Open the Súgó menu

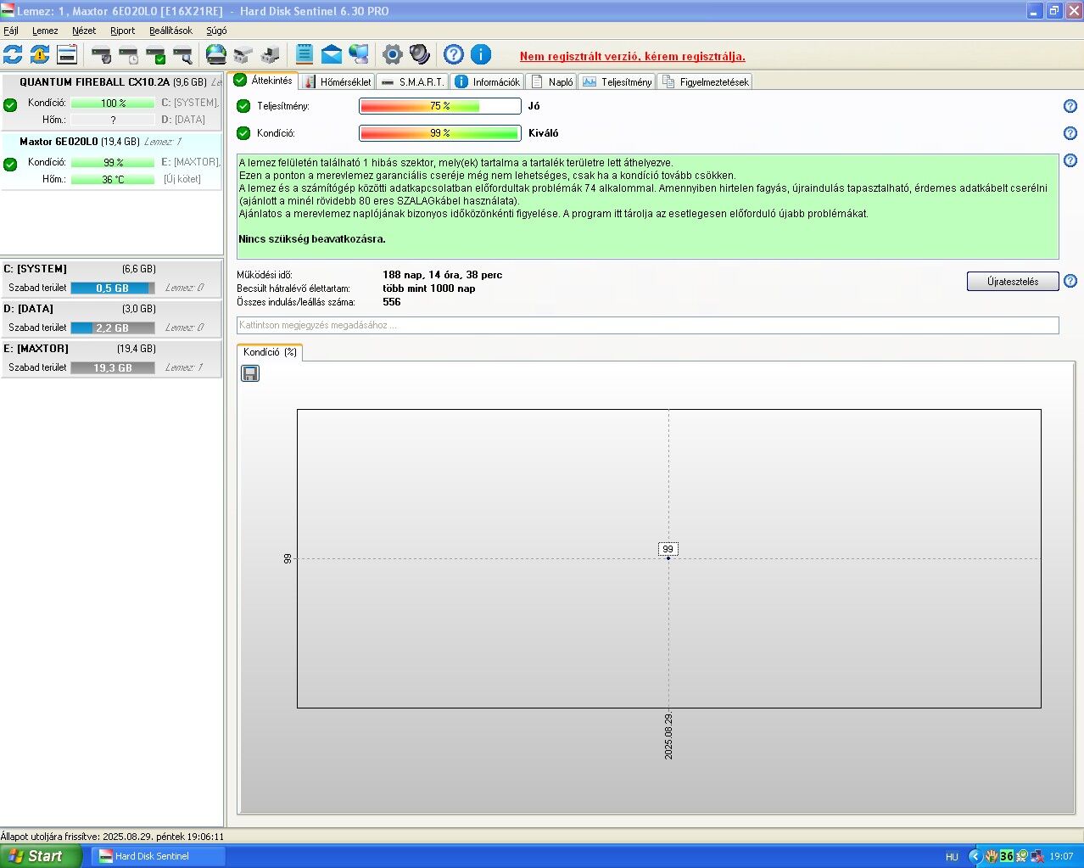coord(216,31)
